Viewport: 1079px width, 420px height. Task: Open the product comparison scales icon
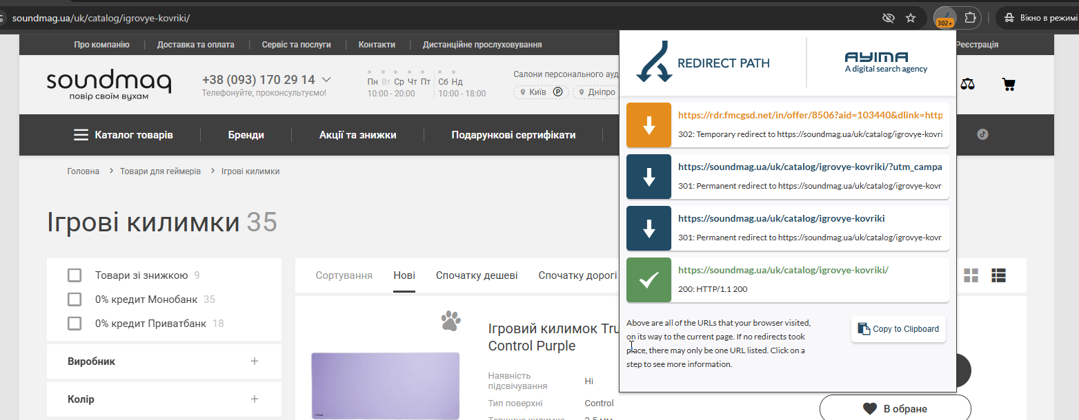pos(969,85)
